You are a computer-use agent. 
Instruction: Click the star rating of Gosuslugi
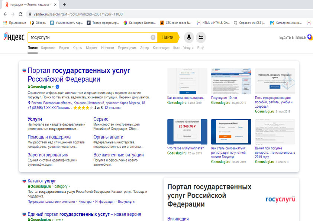(83, 108)
